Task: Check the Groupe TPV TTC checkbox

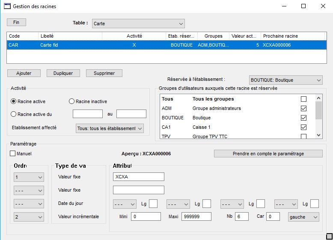Action: click(304, 136)
